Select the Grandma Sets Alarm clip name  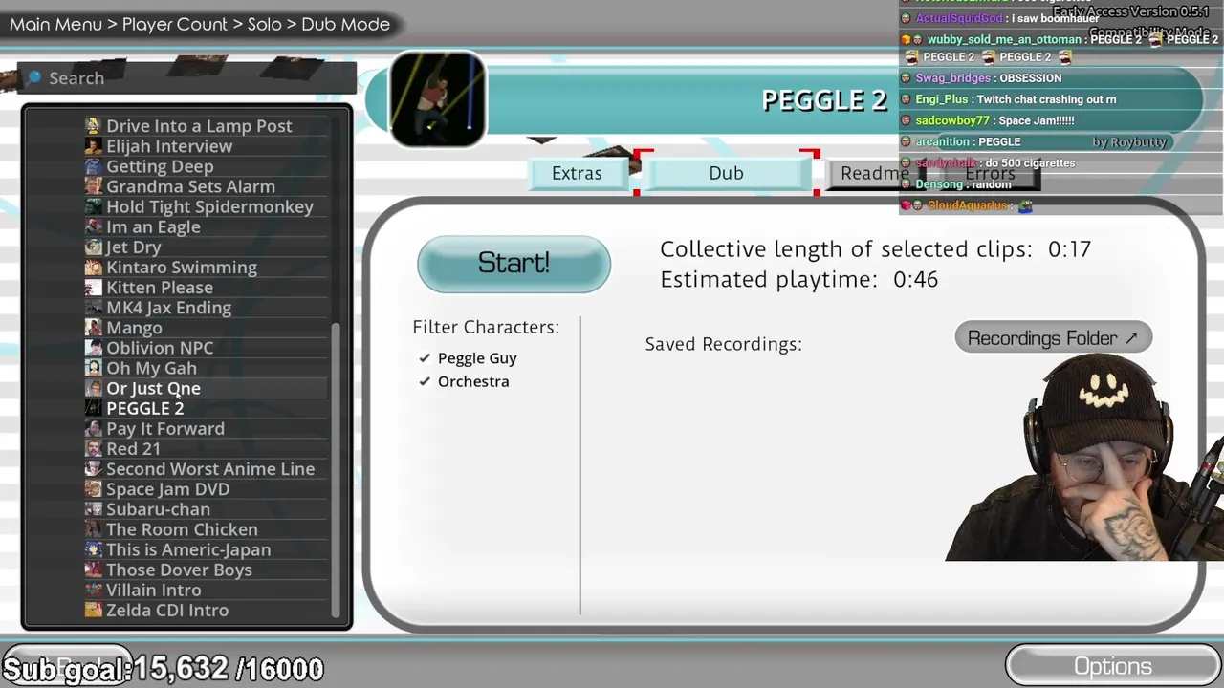point(190,186)
